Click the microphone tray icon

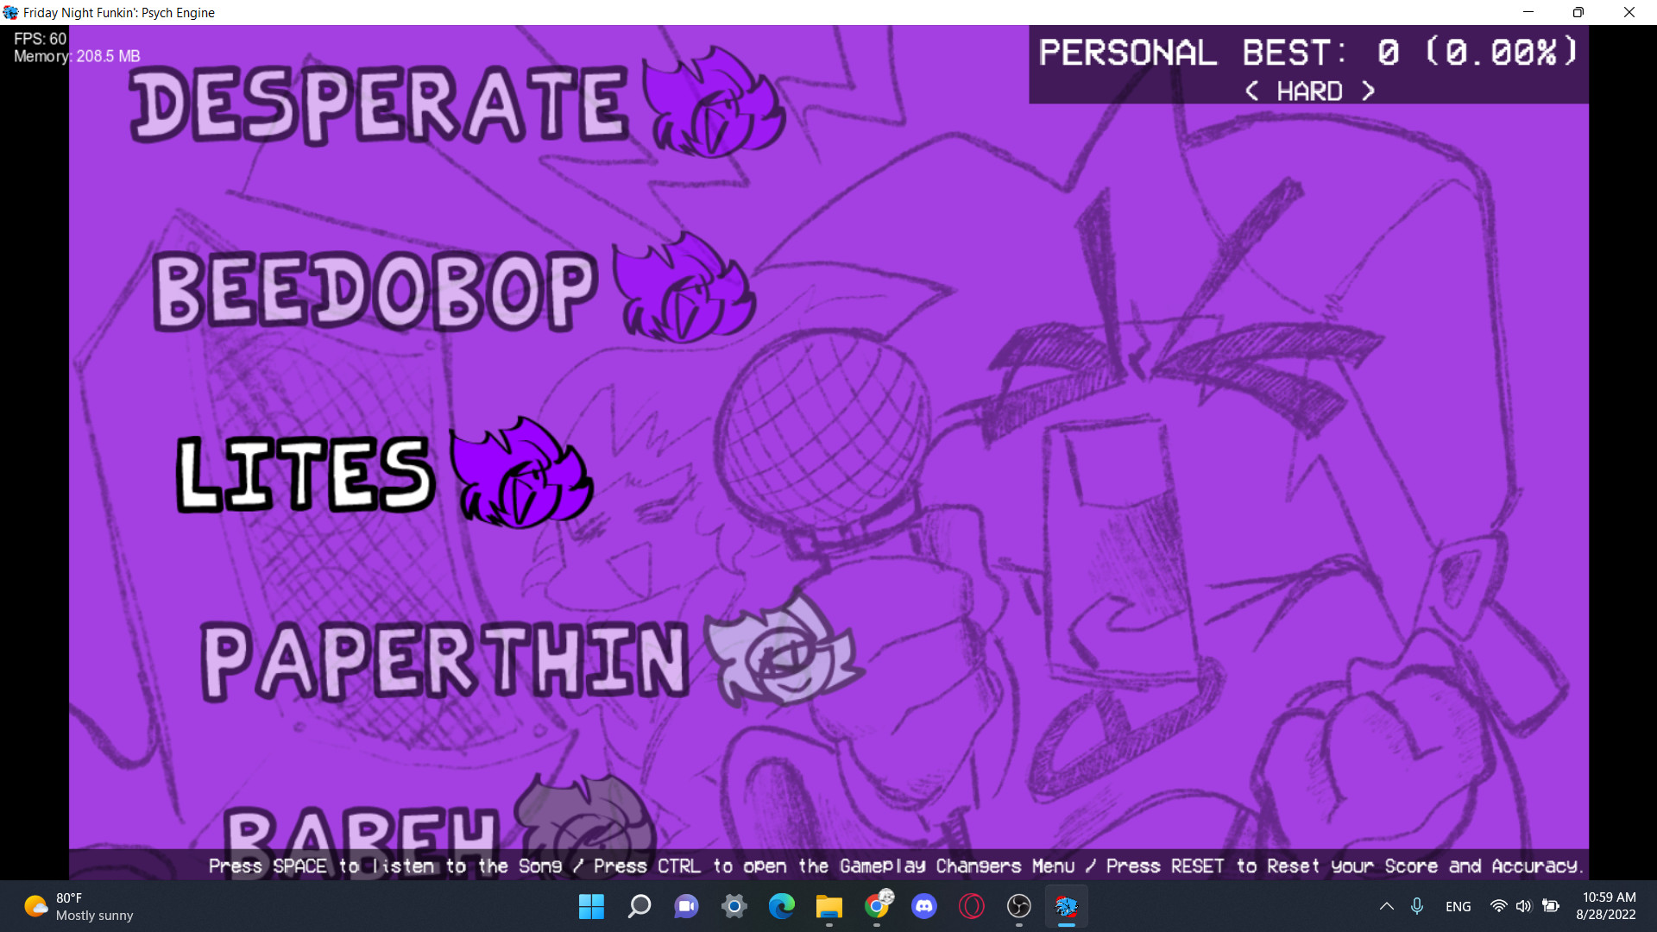point(1416,906)
